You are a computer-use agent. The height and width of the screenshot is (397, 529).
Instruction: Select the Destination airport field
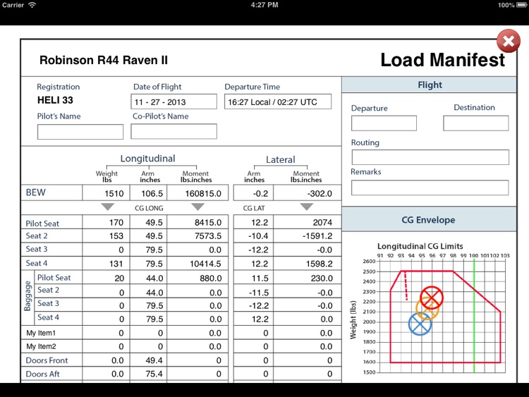point(475,123)
